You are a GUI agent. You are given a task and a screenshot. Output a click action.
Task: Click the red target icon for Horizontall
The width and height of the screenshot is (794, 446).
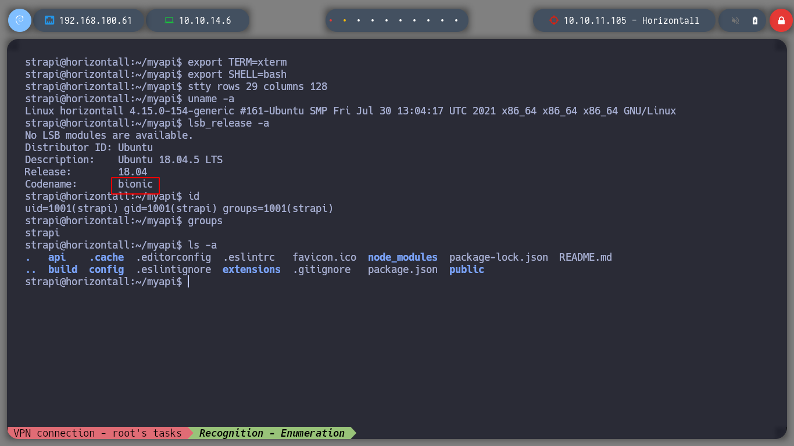pyautogui.click(x=553, y=20)
